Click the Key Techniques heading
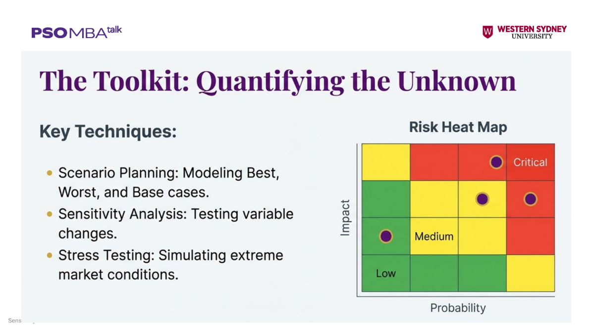 pyautogui.click(x=108, y=132)
